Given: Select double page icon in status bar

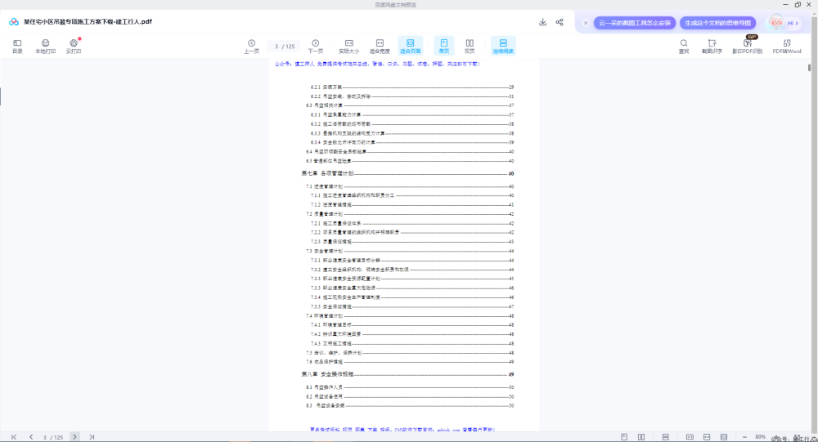Looking at the screenshot, I should (641, 437).
